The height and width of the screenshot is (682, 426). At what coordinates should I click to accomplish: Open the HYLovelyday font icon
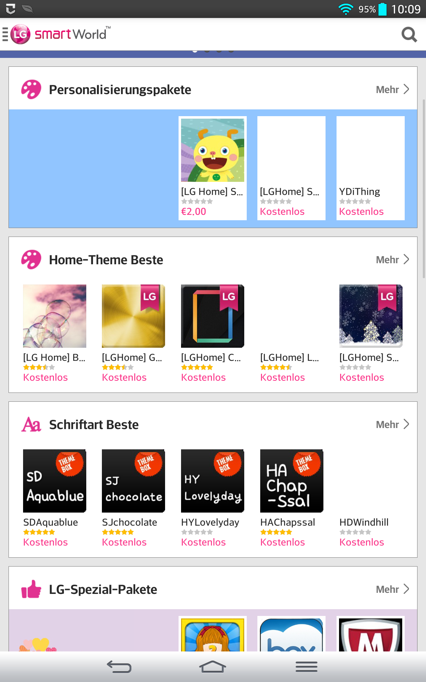pos(213,481)
